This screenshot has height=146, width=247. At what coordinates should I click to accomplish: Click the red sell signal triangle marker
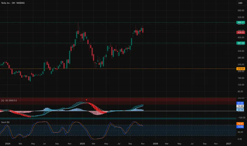[86, 100]
